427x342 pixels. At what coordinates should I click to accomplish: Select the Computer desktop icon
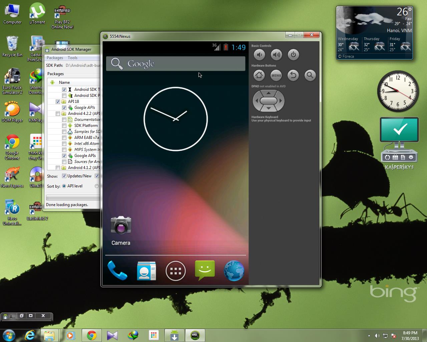12,14
